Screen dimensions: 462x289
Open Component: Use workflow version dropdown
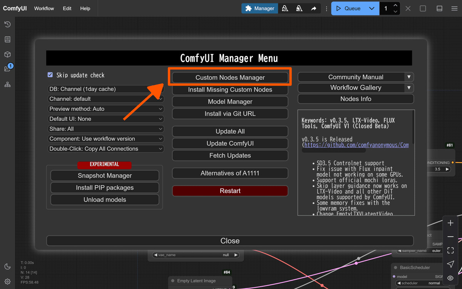(106, 139)
